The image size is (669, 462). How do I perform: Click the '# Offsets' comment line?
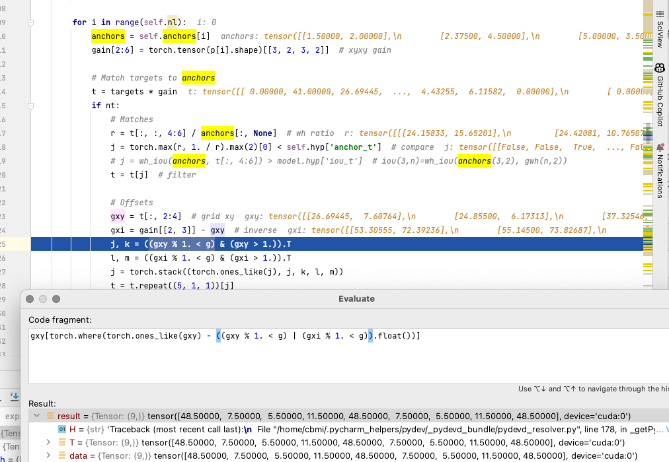(x=132, y=203)
